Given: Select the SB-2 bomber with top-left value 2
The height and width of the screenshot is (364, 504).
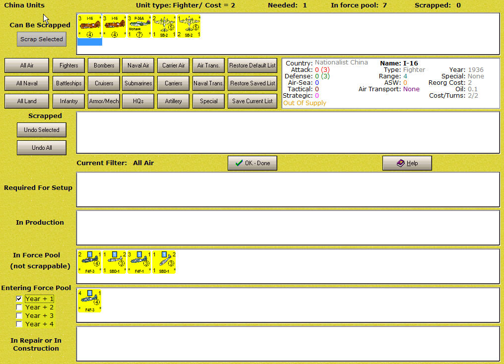Looking at the screenshot, I should pyautogui.click(x=164, y=26).
